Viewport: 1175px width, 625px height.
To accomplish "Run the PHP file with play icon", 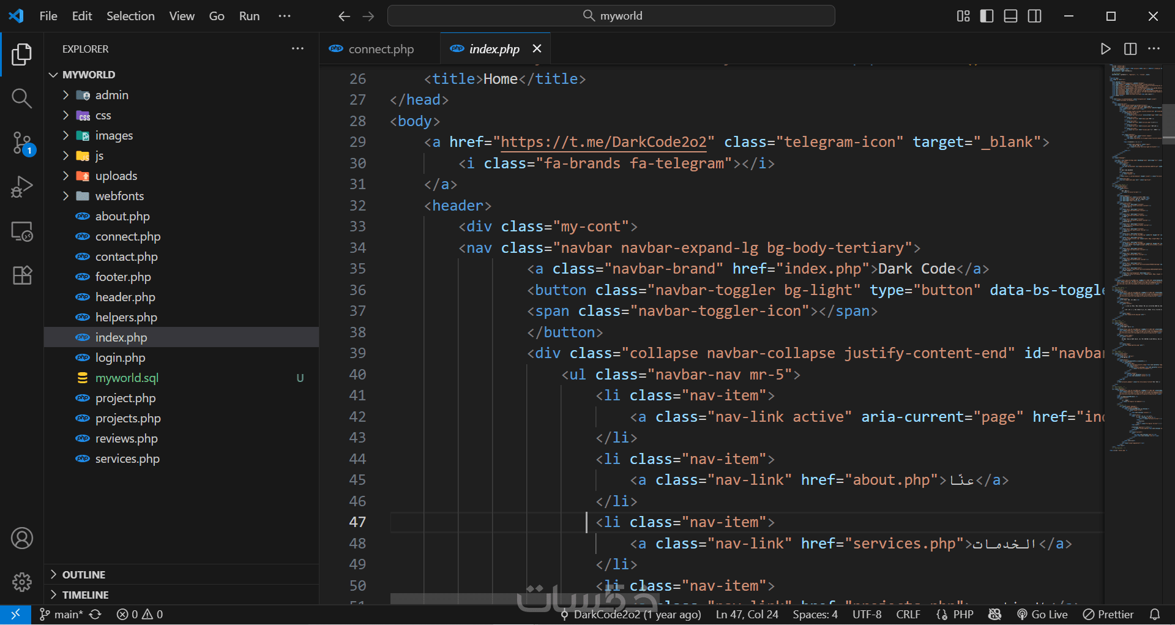I will point(1105,49).
